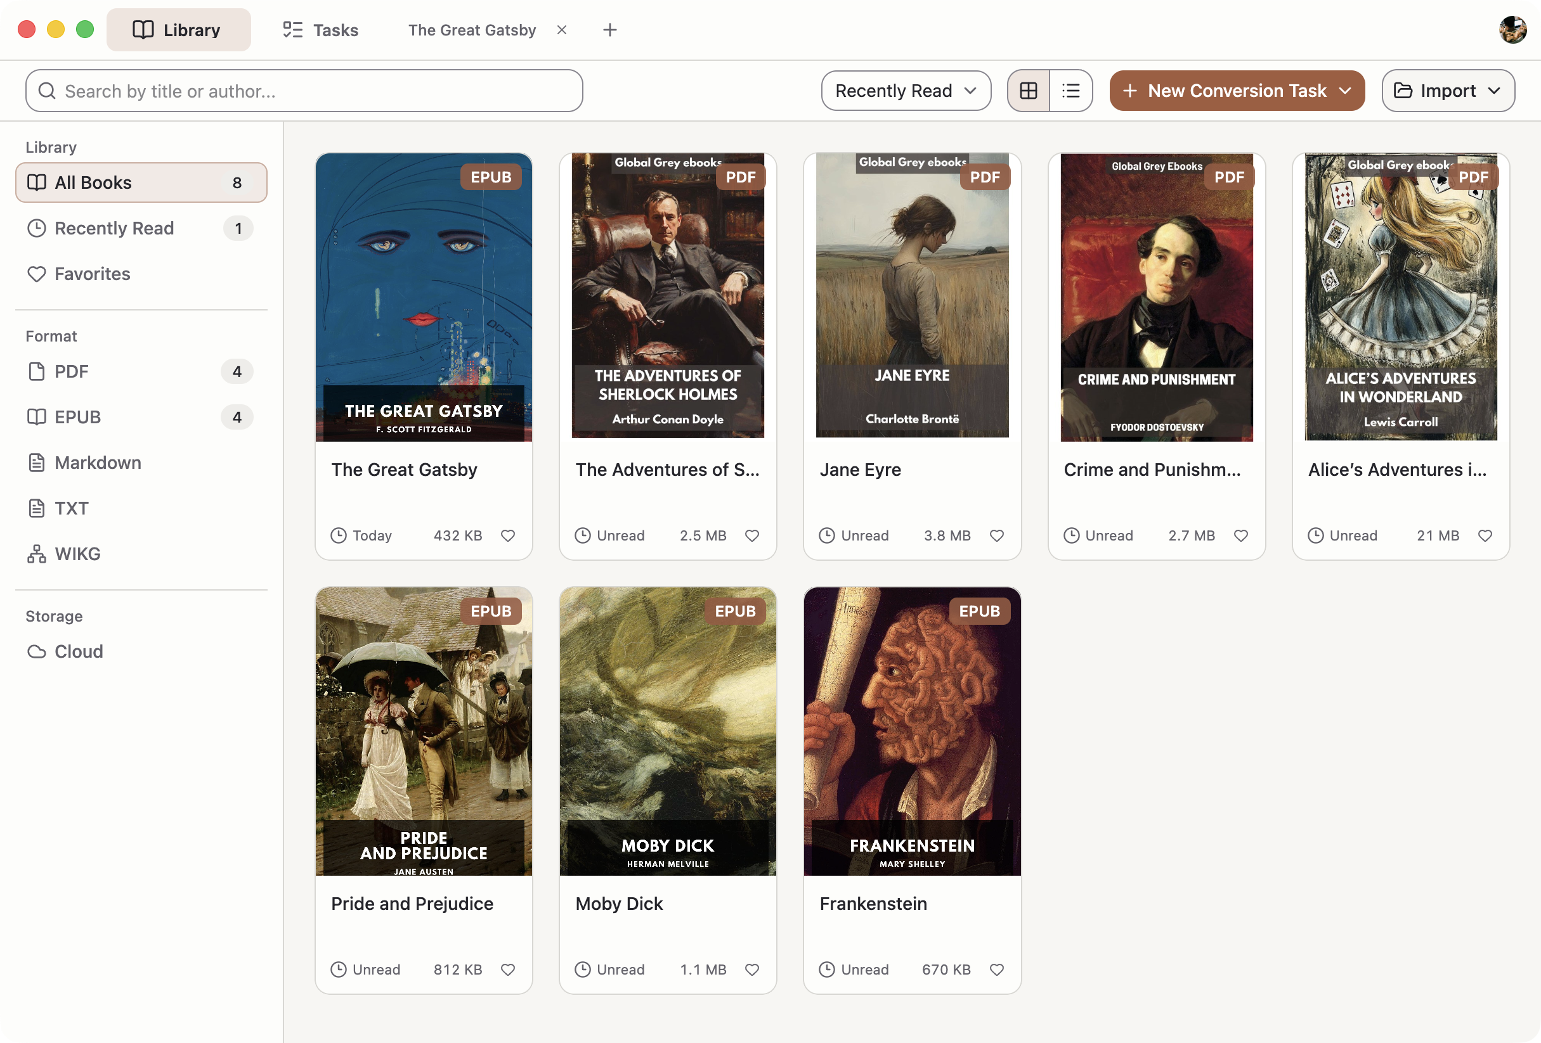
Task: Click the Recently Read count badge 1
Action: [238, 228]
